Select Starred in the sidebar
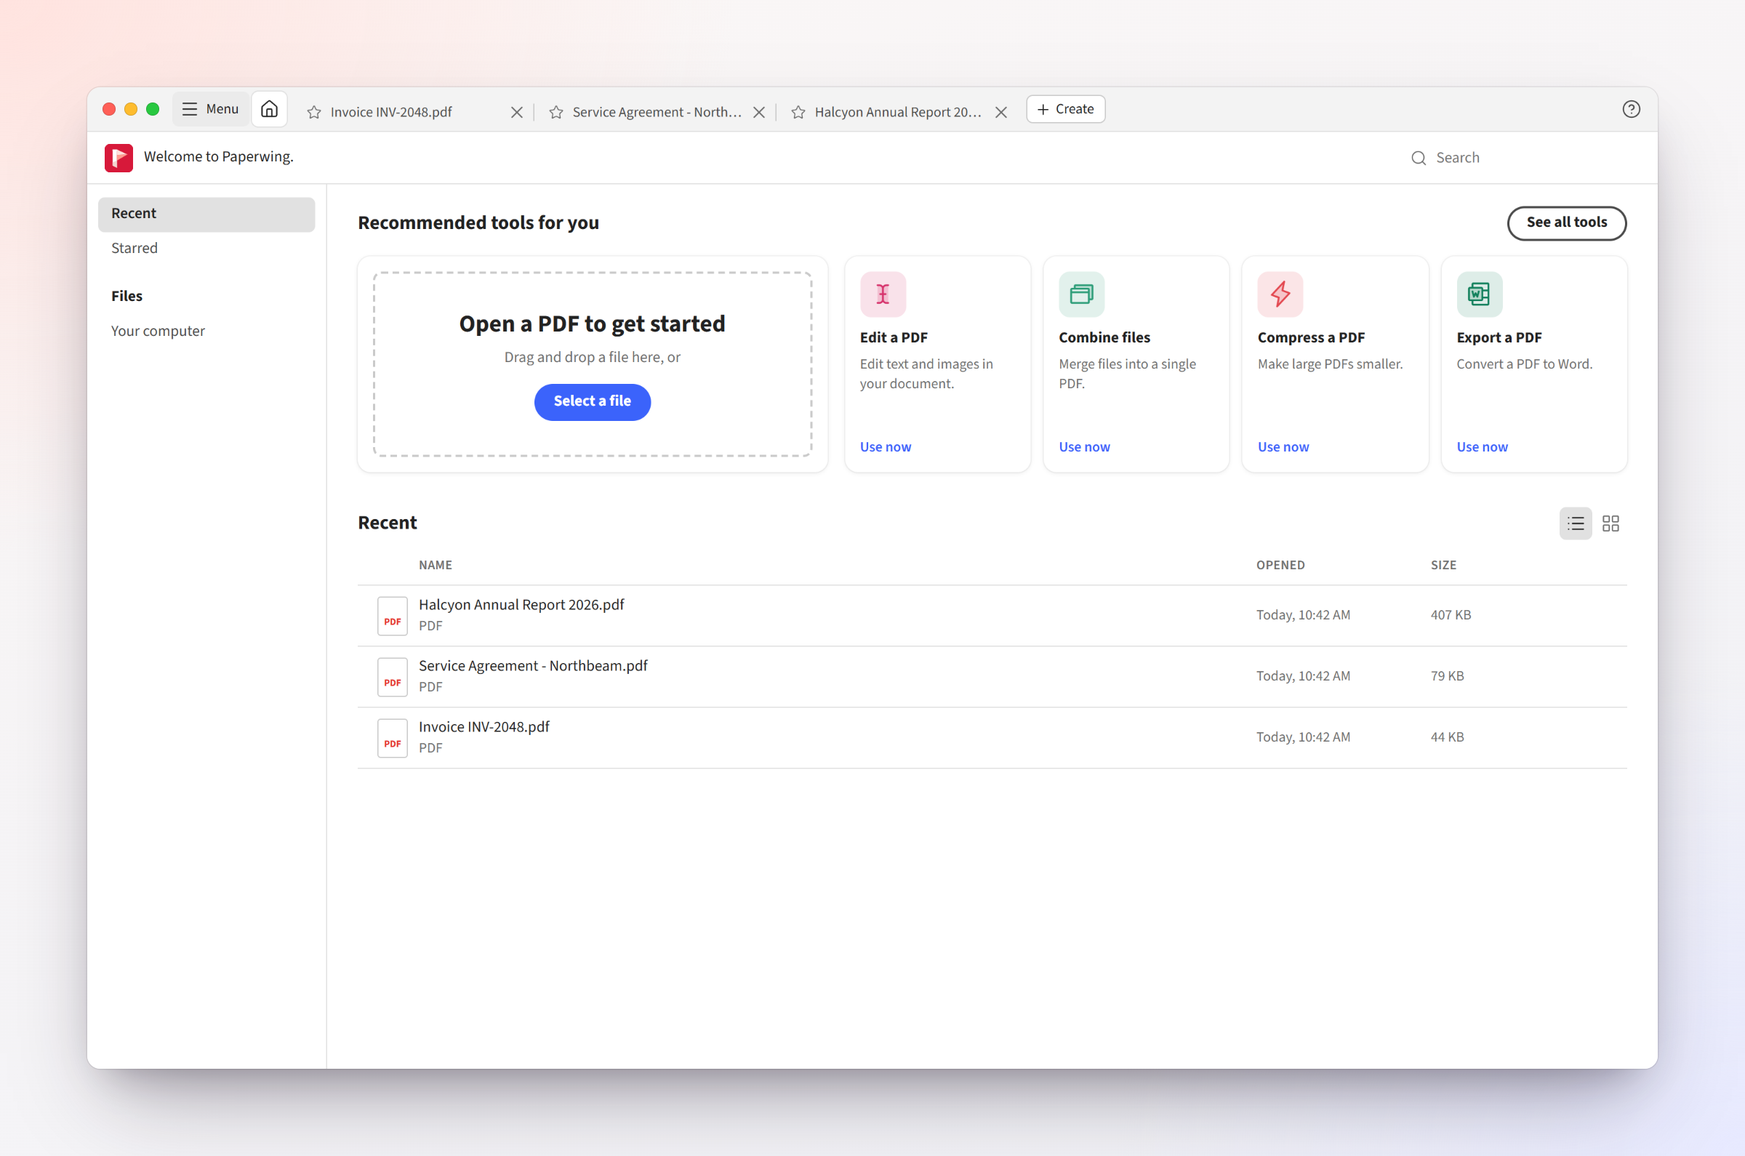This screenshot has width=1745, height=1156. click(x=206, y=249)
